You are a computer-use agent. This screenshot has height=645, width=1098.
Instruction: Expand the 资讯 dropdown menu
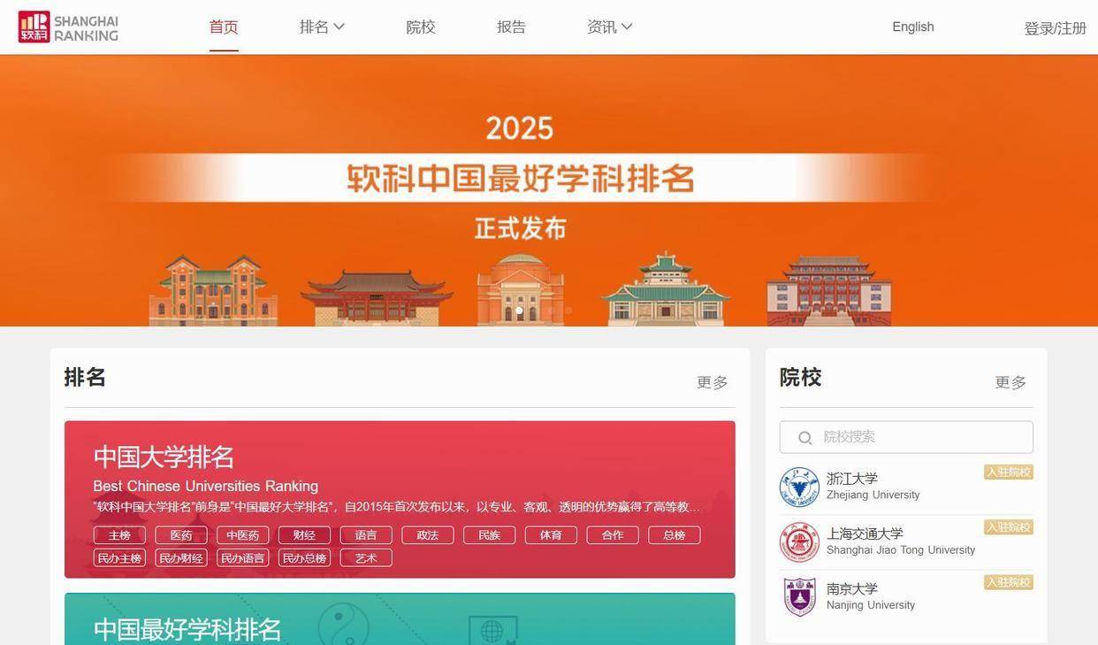pyautogui.click(x=609, y=27)
